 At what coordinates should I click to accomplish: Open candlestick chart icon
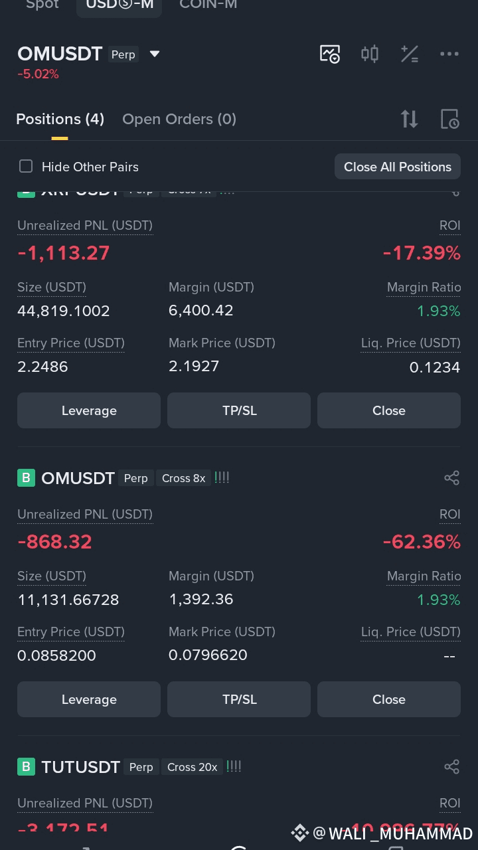pyautogui.click(x=370, y=54)
